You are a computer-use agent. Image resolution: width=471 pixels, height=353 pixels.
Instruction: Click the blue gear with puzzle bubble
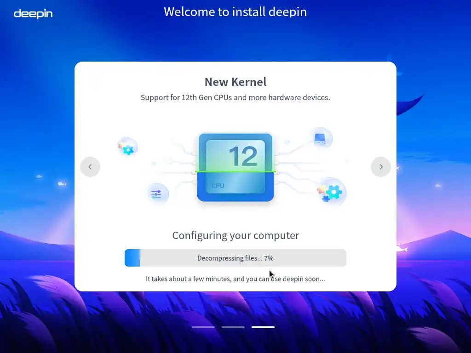coord(331,192)
